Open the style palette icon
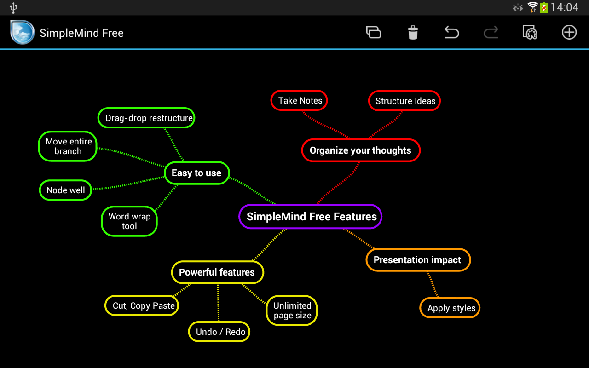 [530, 32]
